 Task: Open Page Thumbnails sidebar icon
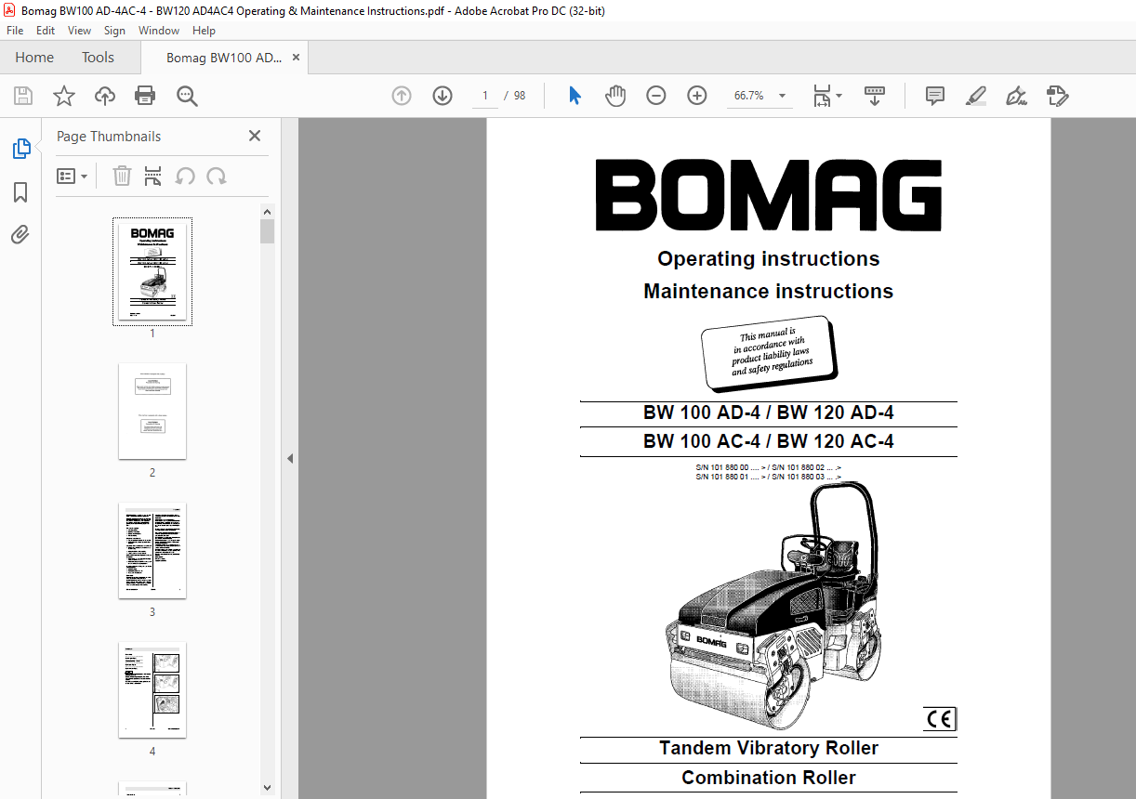click(x=20, y=149)
